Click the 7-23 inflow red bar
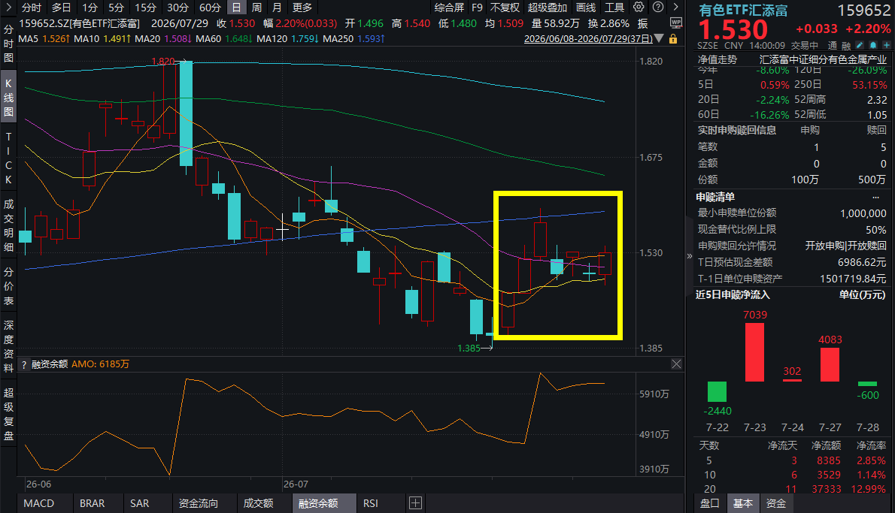 [x=754, y=352]
